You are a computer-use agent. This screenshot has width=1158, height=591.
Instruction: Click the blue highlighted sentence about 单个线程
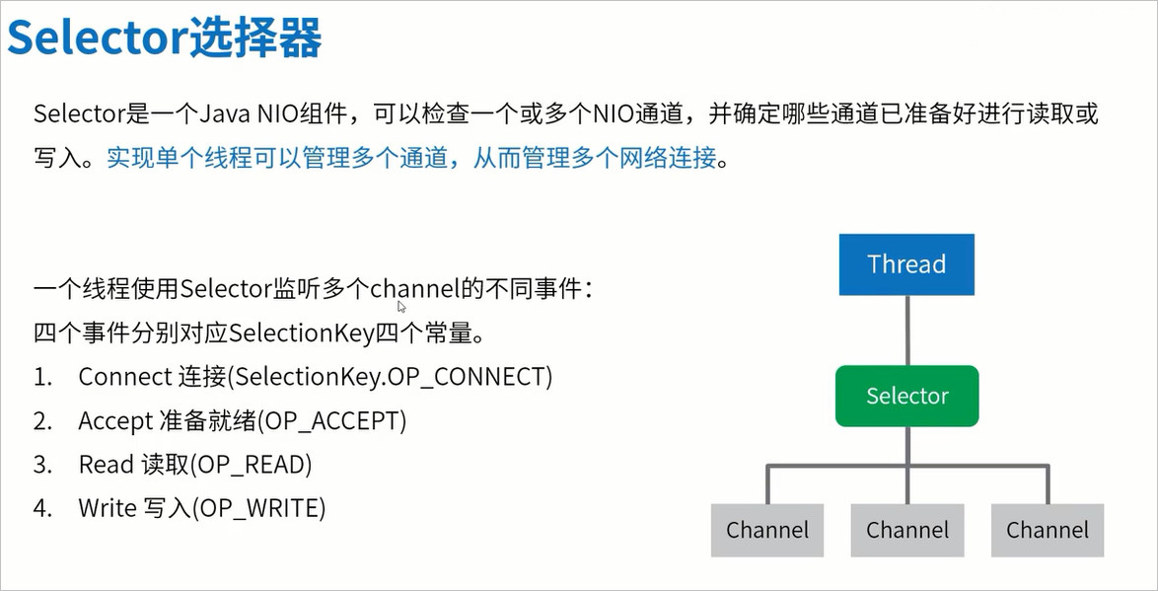(412, 158)
